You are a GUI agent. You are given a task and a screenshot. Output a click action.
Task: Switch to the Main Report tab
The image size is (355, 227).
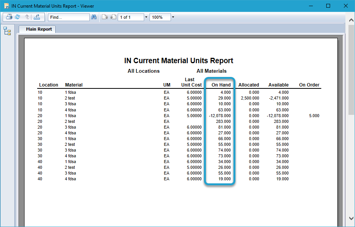(x=37, y=29)
